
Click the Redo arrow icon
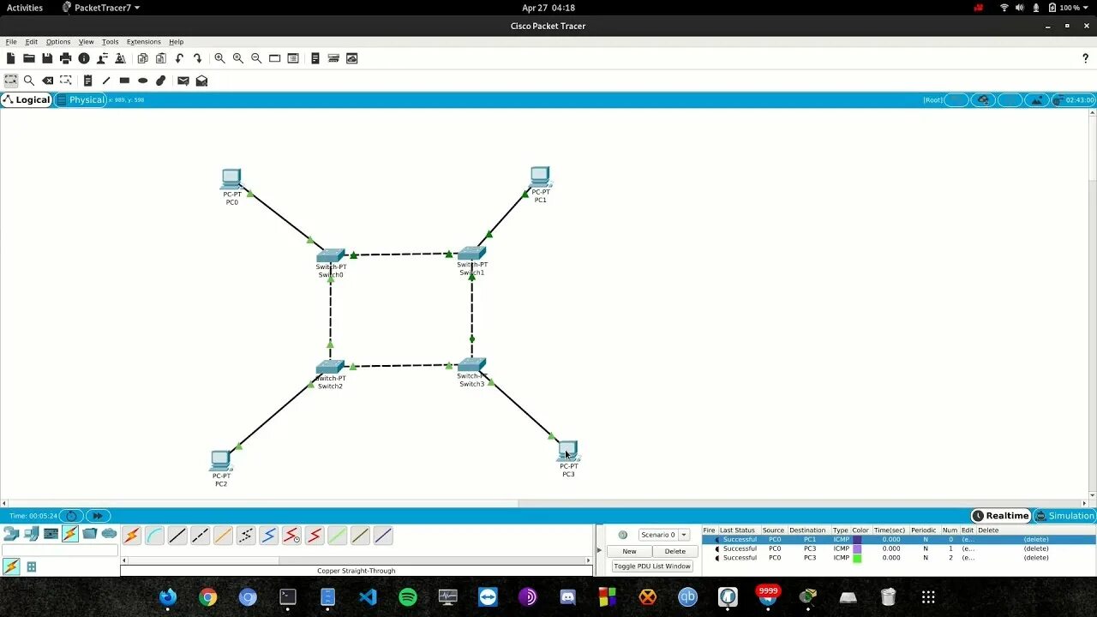(197, 58)
